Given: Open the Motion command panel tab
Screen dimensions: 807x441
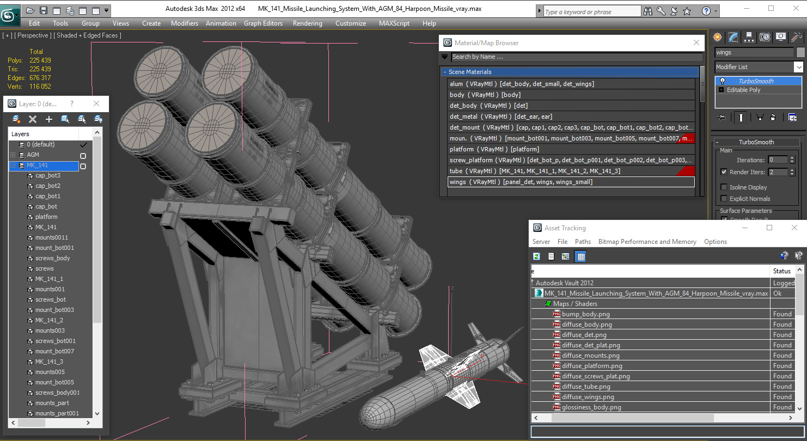Looking at the screenshot, I should tap(765, 37).
